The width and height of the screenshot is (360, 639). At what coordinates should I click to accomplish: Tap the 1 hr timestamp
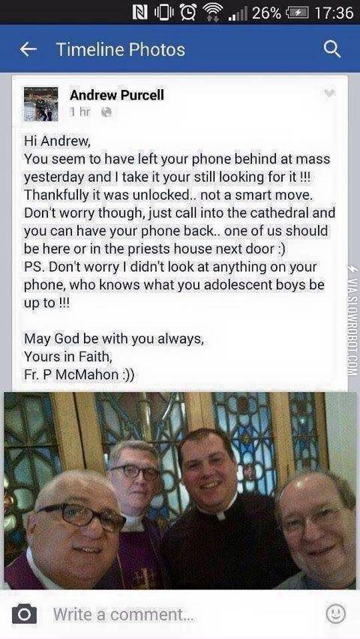tap(79, 112)
